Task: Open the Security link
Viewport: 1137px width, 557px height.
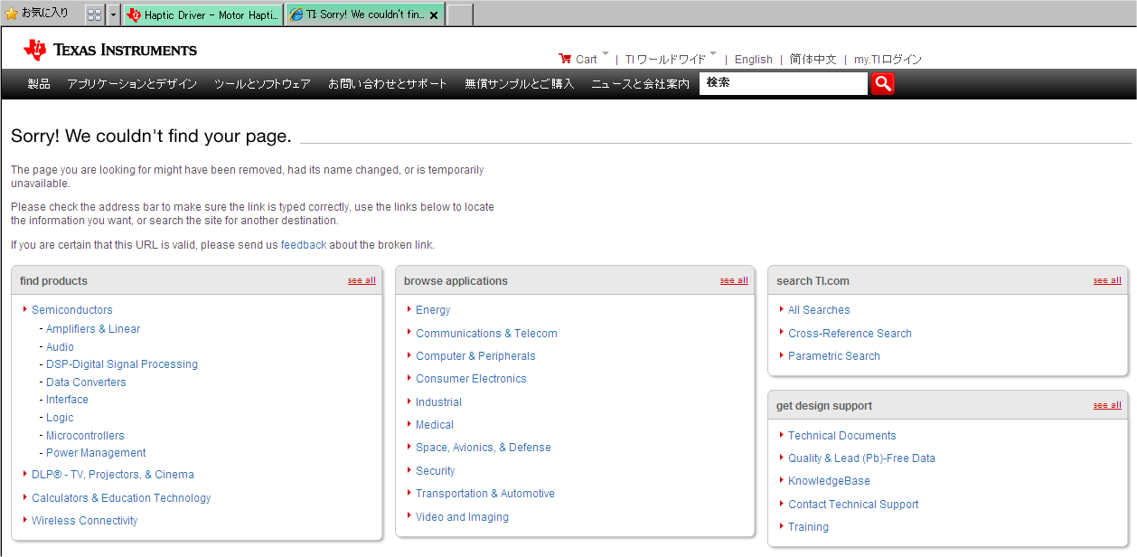Action: coord(436,471)
